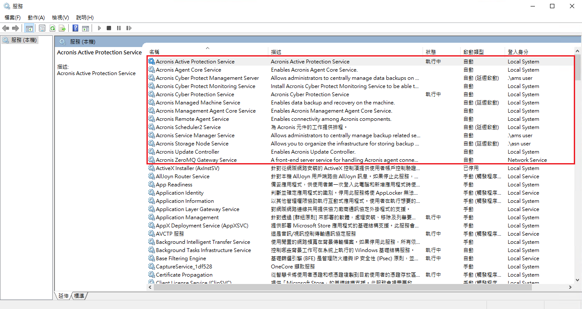Click gear icon of App Readiness
Viewport: 582px width, 309px height.
tap(152, 185)
